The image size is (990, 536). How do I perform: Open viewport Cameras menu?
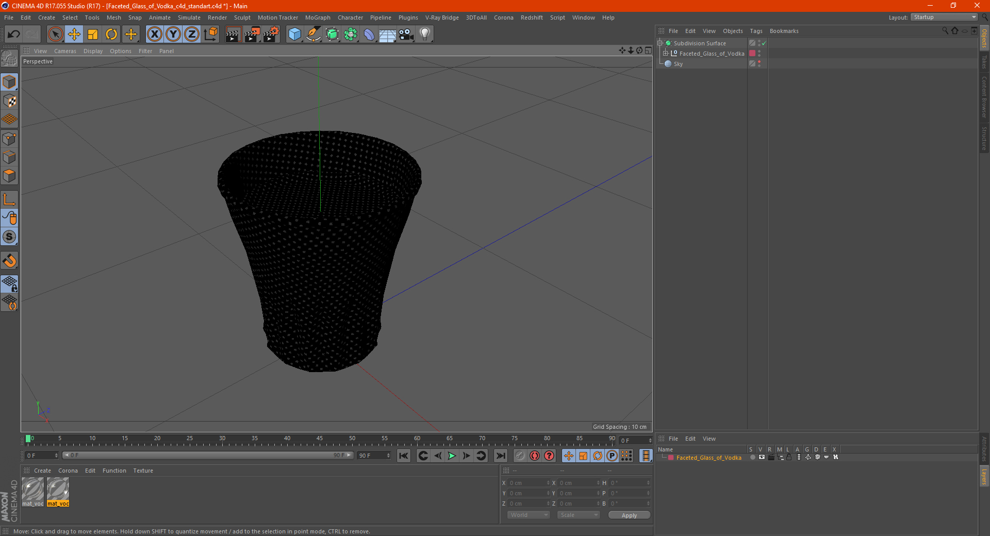coord(65,51)
